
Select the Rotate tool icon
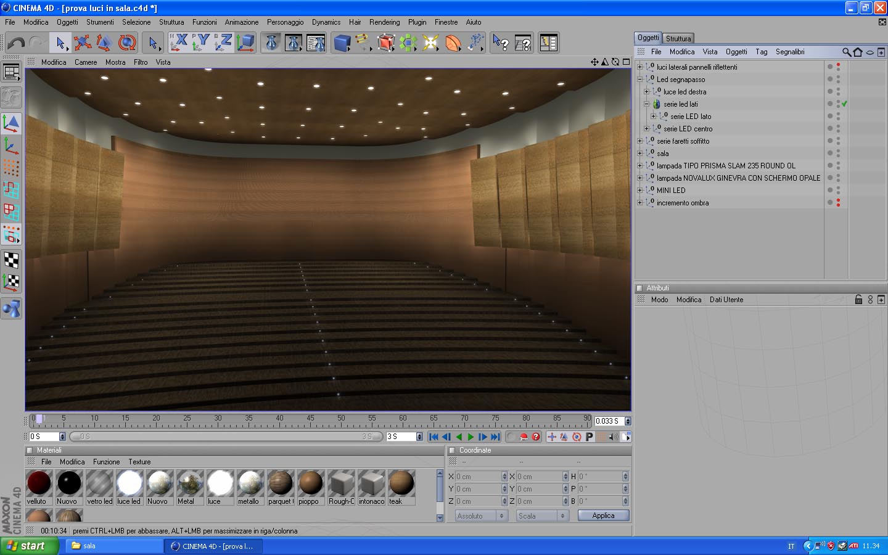pyautogui.click(x=127, y=43)
